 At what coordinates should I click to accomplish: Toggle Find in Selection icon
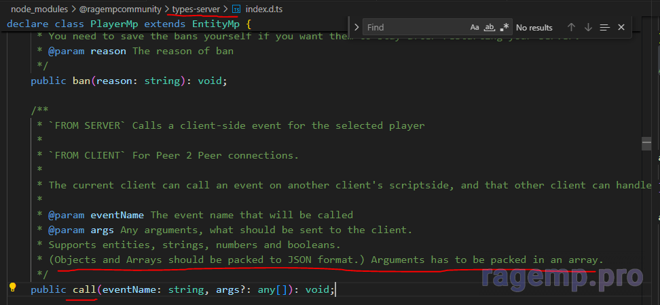coord(604,27)
